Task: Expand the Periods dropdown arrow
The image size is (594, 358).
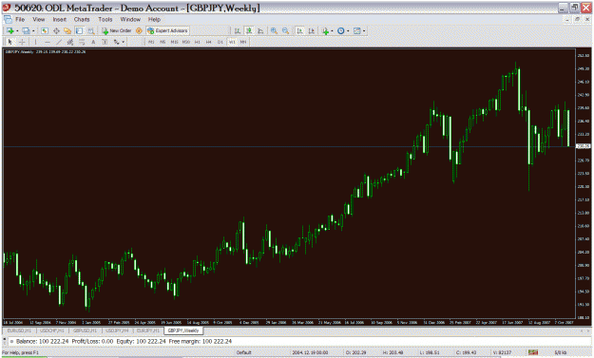Action: coord(348,31)
